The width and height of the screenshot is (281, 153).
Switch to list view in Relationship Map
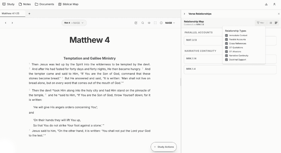click(x=271, y=23)
